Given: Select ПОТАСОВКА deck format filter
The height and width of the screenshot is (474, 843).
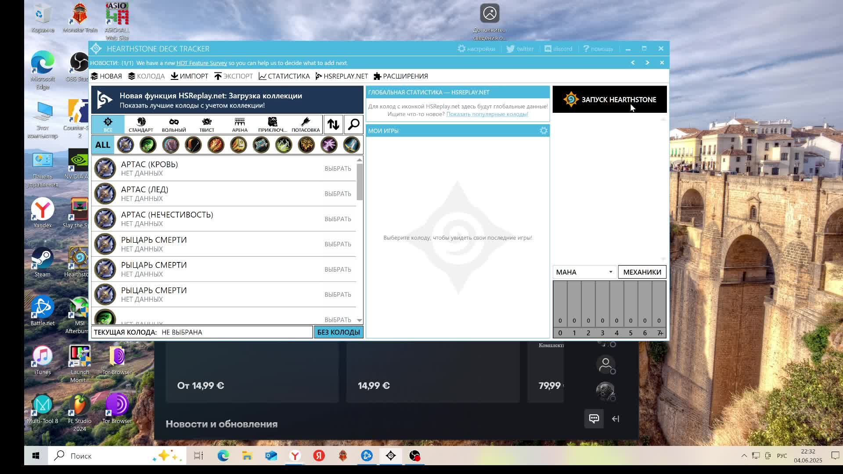Looking at the screenshot, I should tap(306, 125).
